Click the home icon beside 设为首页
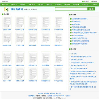 tap(83, 1)
